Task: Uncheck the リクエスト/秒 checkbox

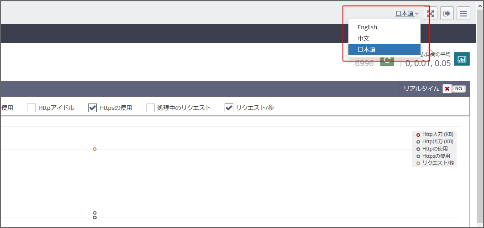Action: pos(229,108)
